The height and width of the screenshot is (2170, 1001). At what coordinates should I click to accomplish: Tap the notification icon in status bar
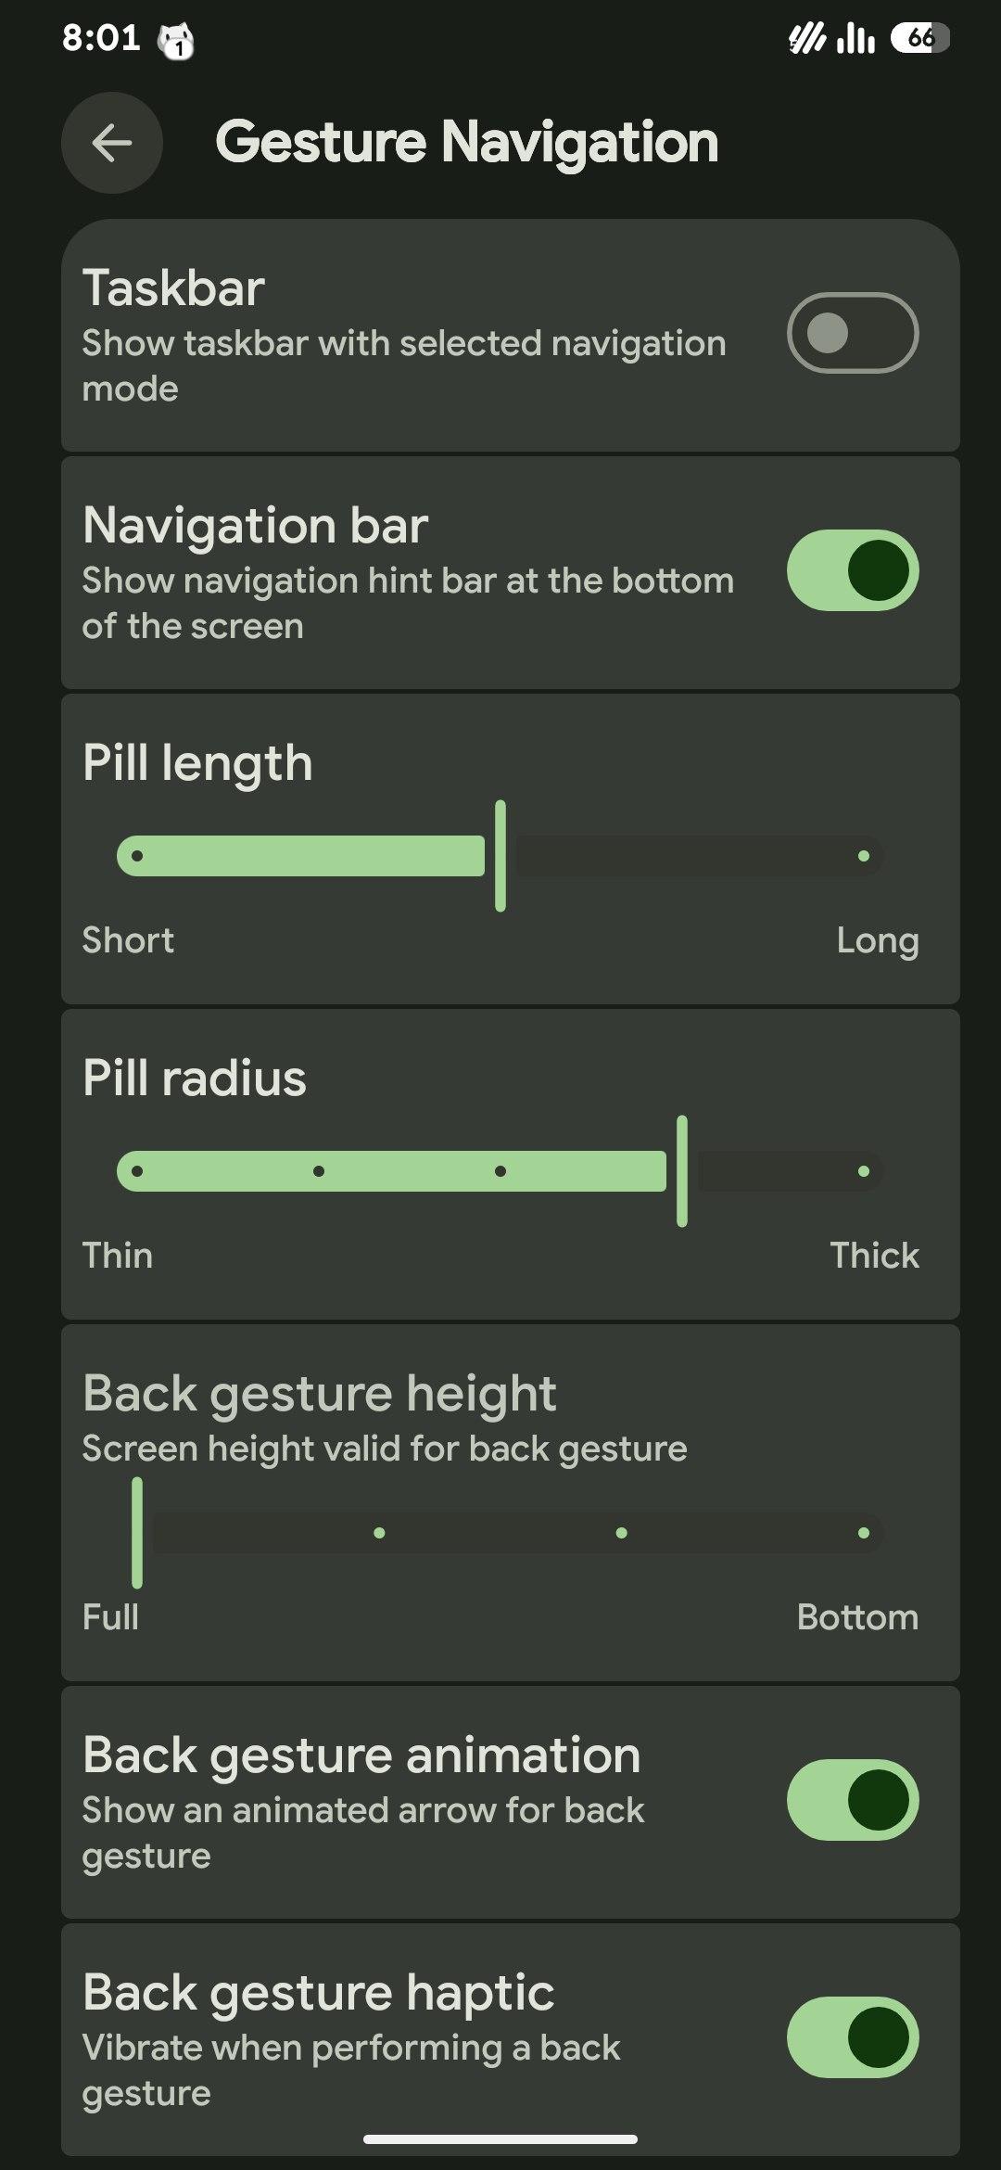click(176, 41)
